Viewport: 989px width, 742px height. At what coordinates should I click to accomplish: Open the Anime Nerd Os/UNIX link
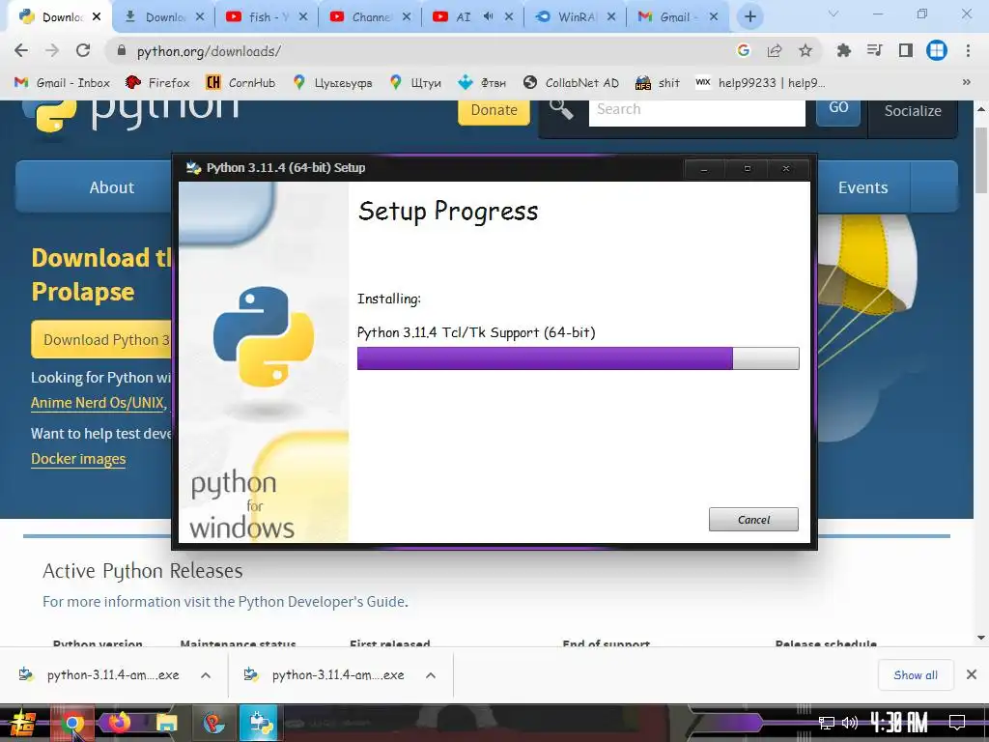[x=98, y=403]
